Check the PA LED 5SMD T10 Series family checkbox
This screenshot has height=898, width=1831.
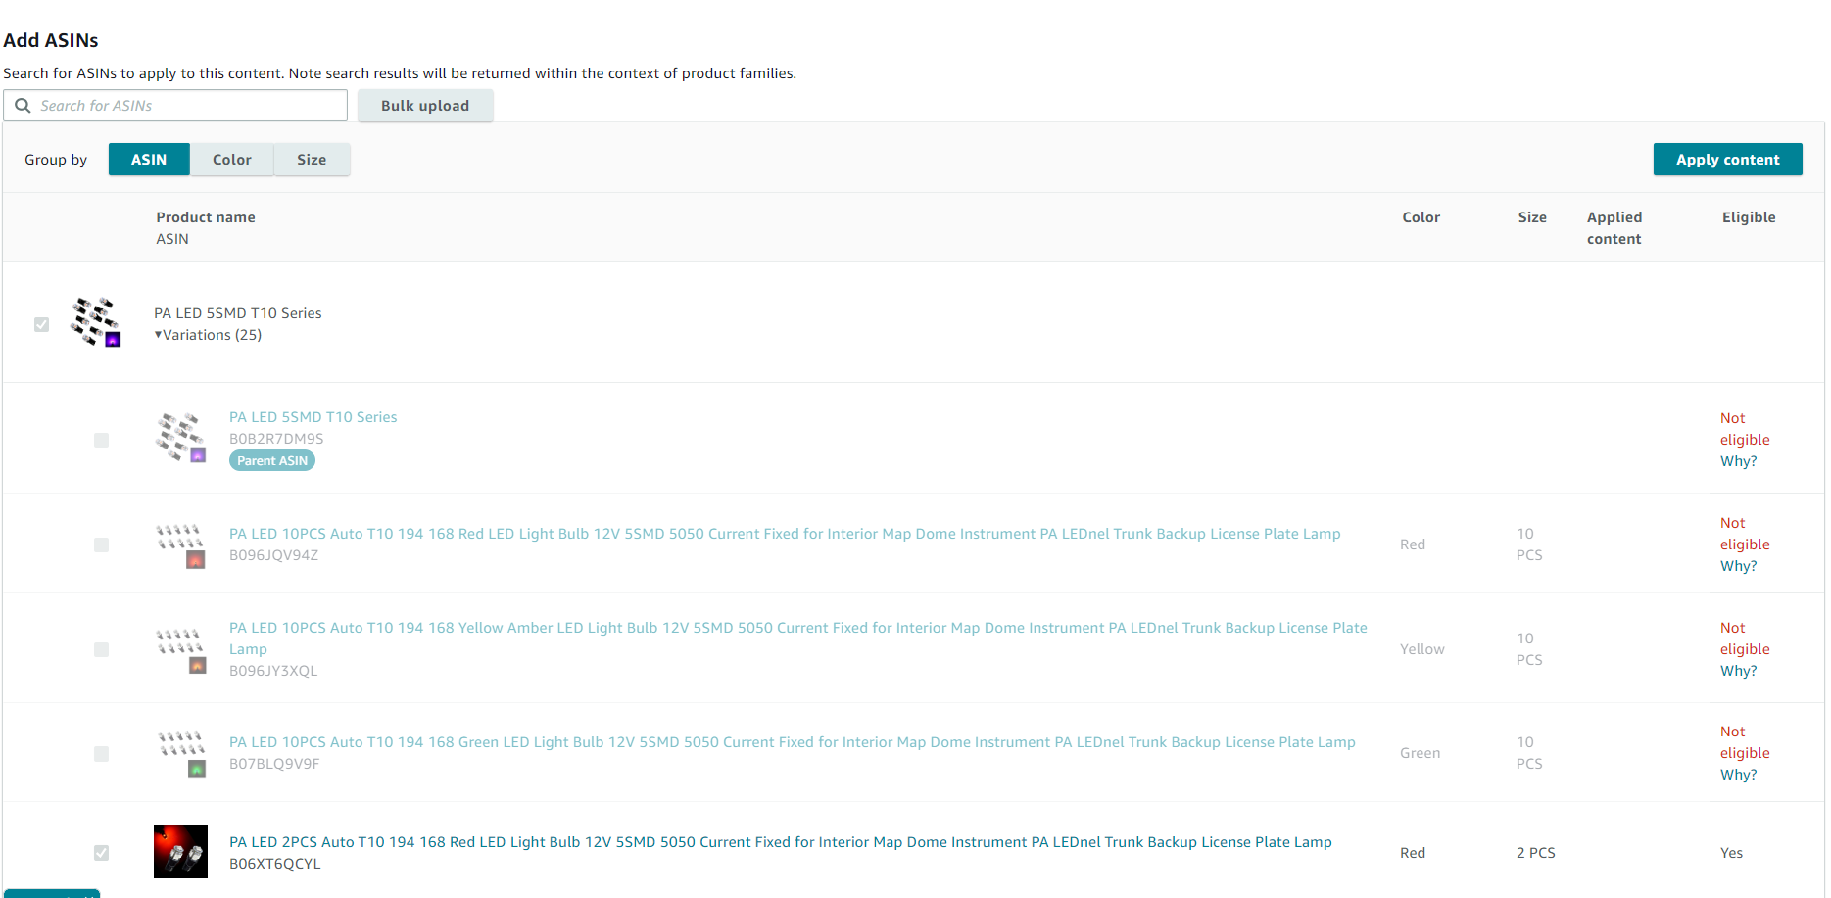(41, 323)
